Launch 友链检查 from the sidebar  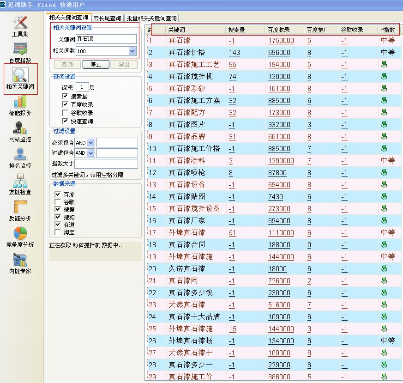click(x=21, y=184)
